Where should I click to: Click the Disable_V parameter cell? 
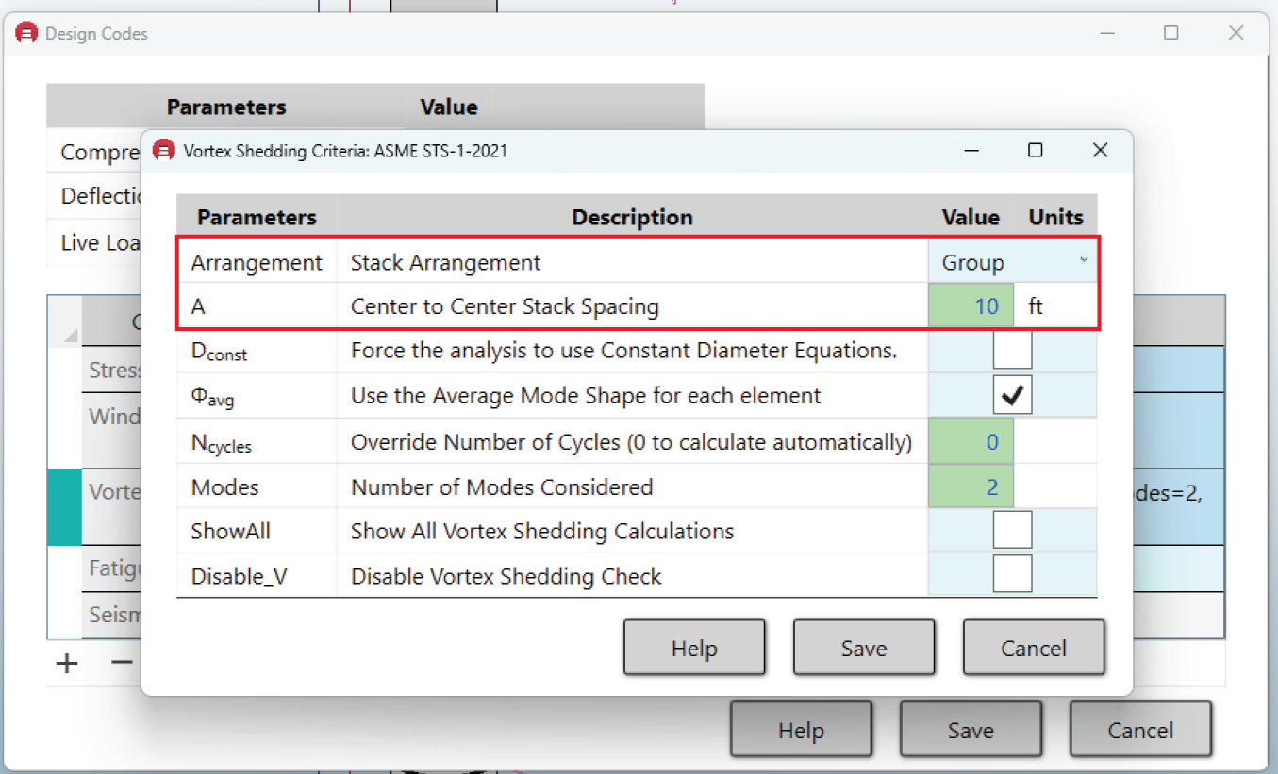257,575
